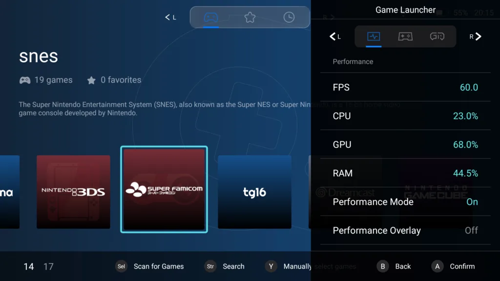Click the controller icon beside 19 games

tap(24, 80)
